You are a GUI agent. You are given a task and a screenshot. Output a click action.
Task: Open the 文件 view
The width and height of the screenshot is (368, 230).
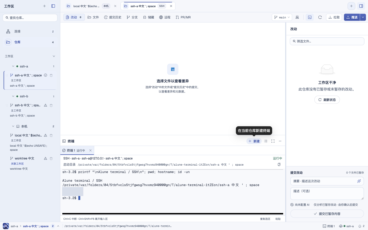click(93, 17)
